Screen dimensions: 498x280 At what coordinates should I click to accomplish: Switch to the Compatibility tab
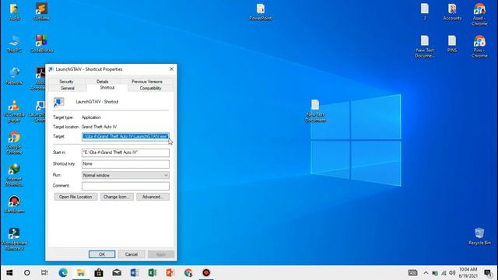pyautogui.click(x=150, y=88)
